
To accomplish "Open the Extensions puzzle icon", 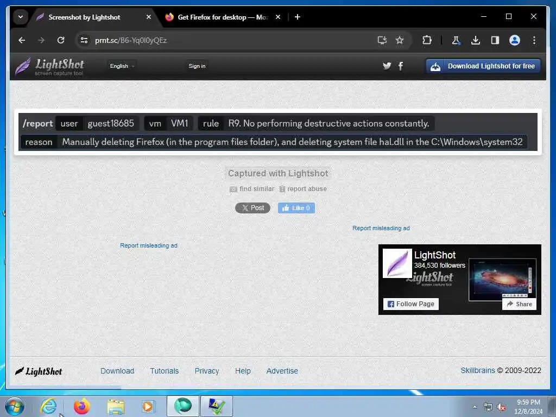I will pos(427,40).
